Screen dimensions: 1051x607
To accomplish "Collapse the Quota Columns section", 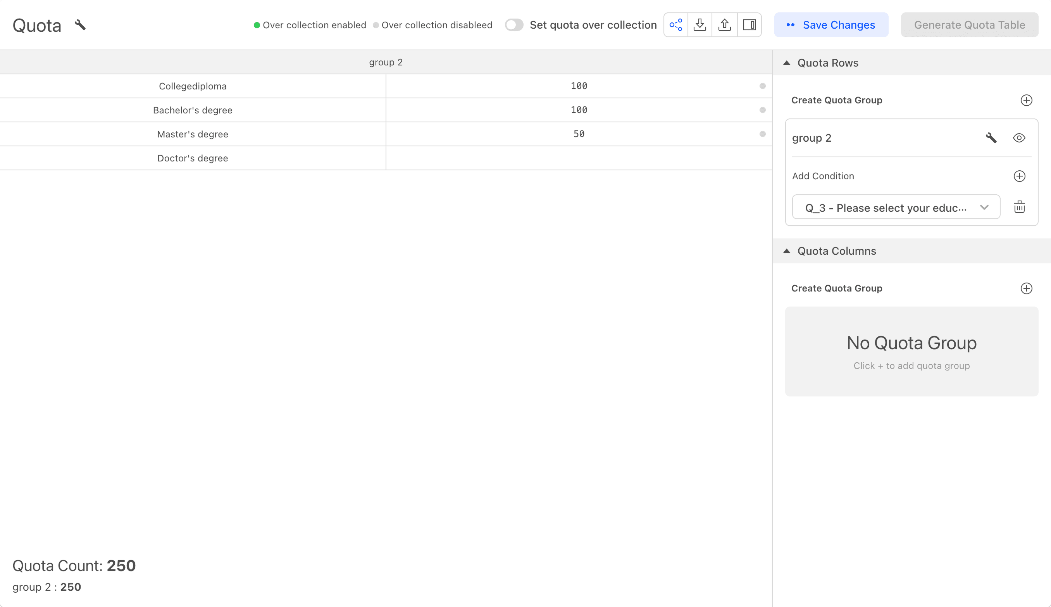I will [787, 251].
